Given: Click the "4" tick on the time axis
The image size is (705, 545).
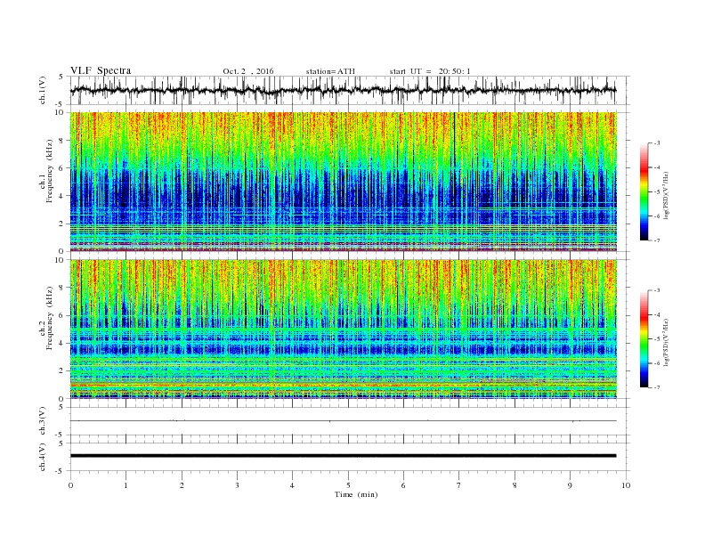Looking at the screenshot, I should coord(292,485).
